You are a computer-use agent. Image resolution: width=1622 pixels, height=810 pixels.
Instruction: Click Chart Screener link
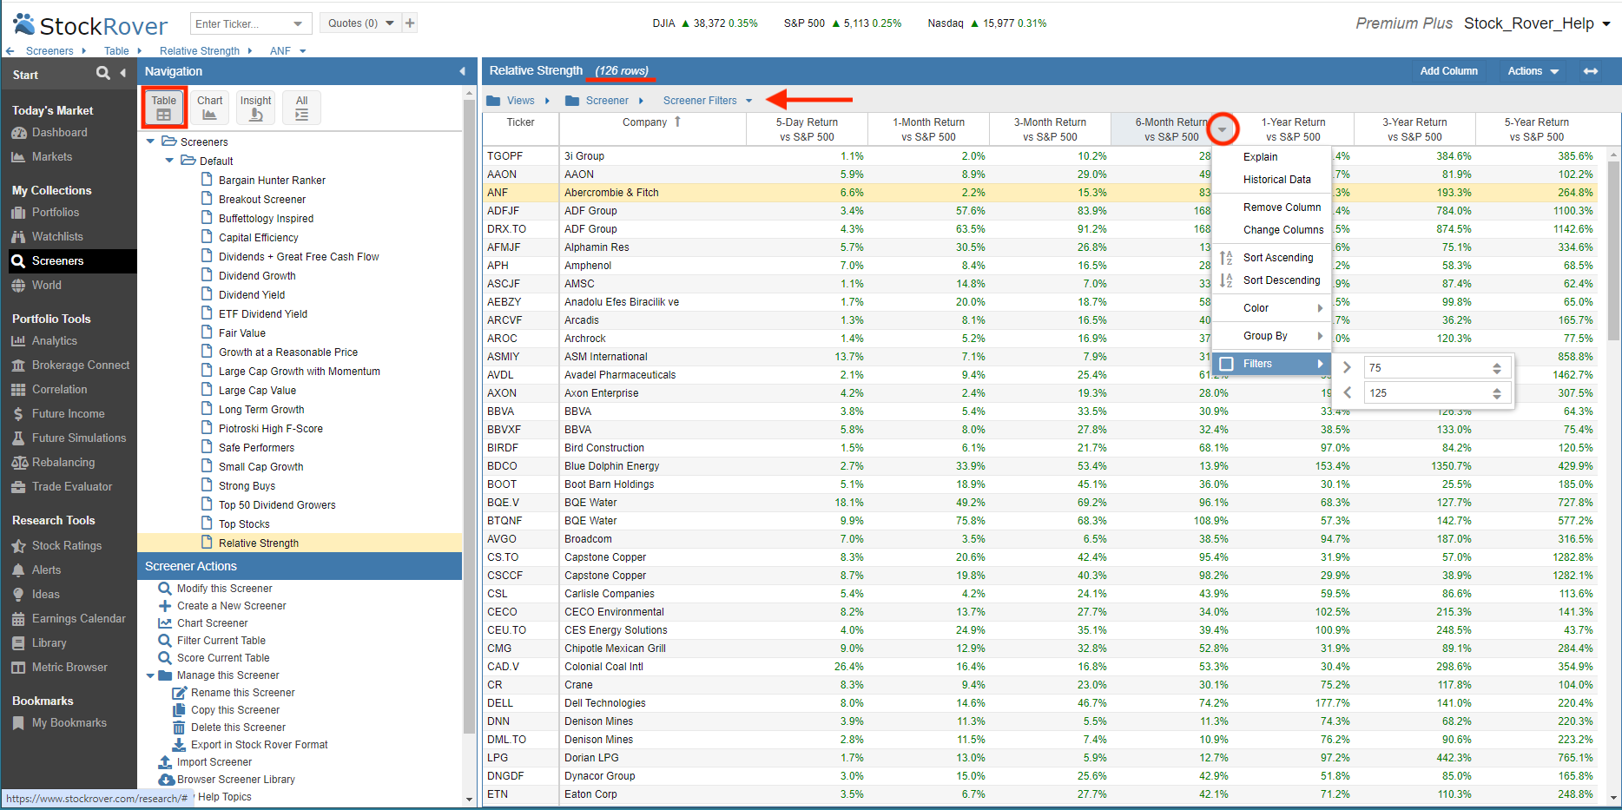212,623
